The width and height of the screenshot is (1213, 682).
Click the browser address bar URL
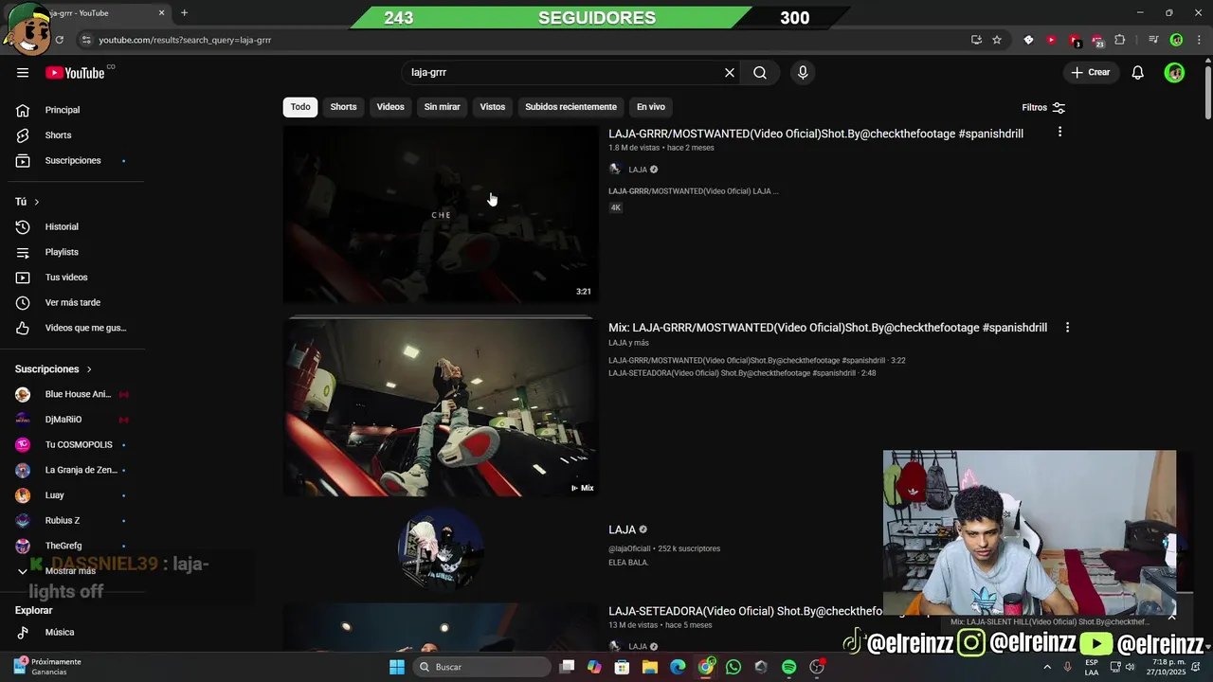pos(185,40)
